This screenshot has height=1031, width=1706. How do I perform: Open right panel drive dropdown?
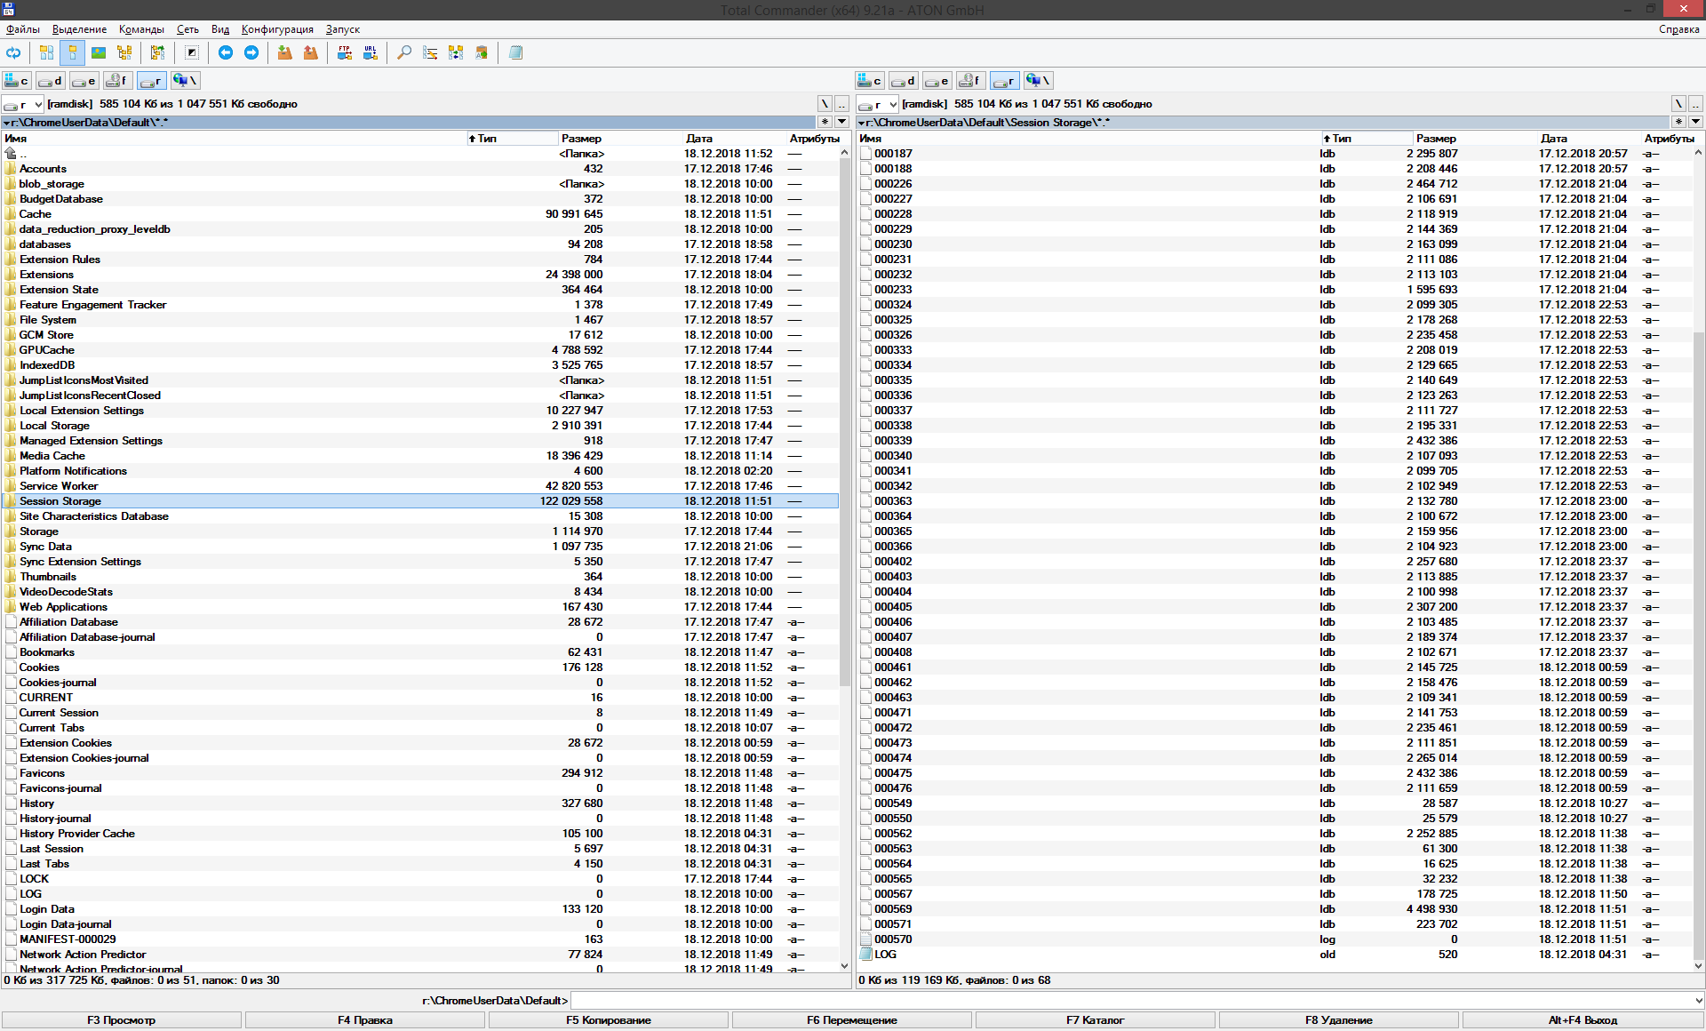click(877, 104)
